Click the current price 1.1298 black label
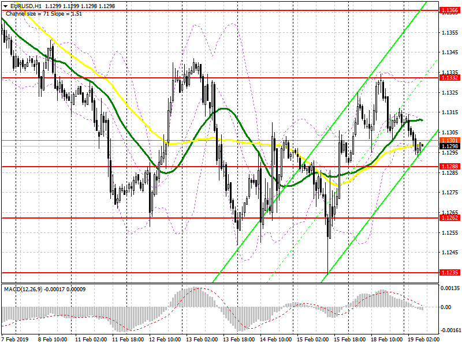The height and width of the screenshot is (346, 462). tap(449, 146)
